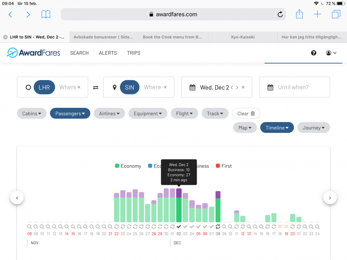Image resolution: width=347 pixels, height=260 pixels.
Task: Switch to the Kyo-Kaiseki browser tab
Action: [x=243, y=37]
